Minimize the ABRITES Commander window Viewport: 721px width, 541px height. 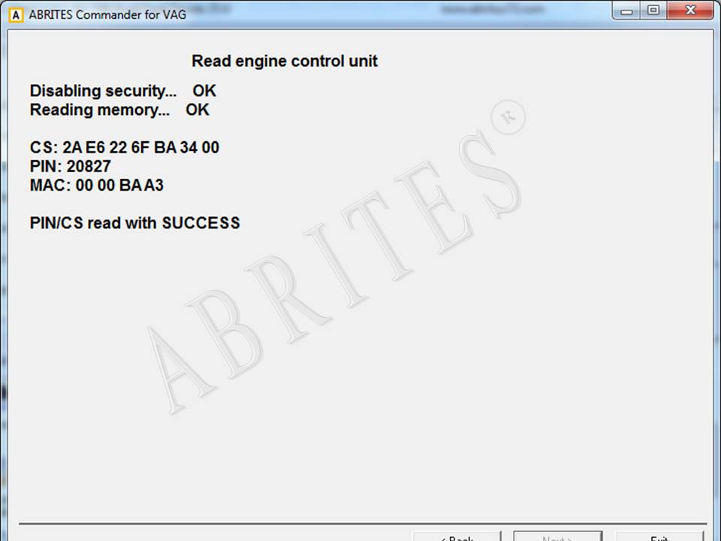pyautogui.click(x=626, y=11)
